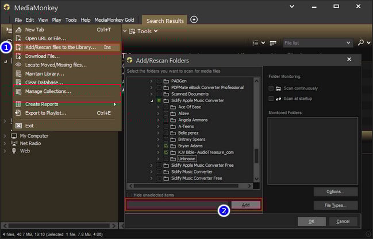Screen dimensions: 373x239
Task: Expand the My Computer tree node
Action: pos(5,136)
